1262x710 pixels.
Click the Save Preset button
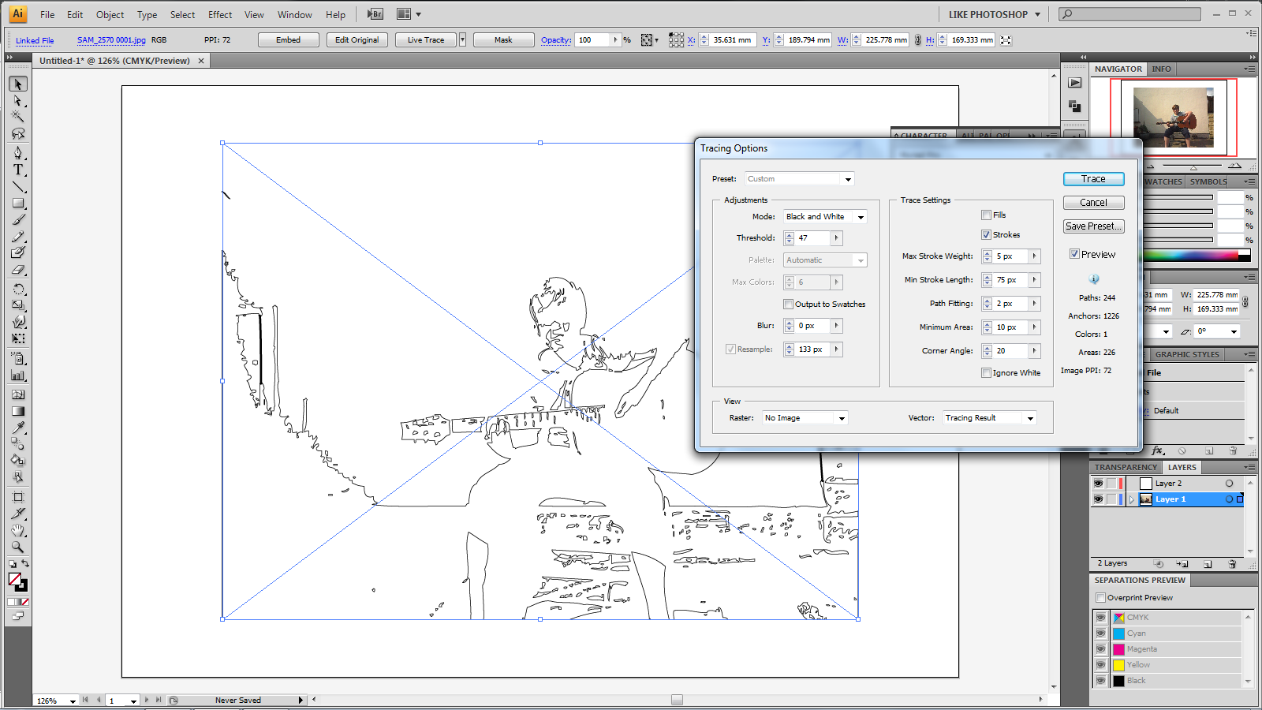click(1093, 226)
